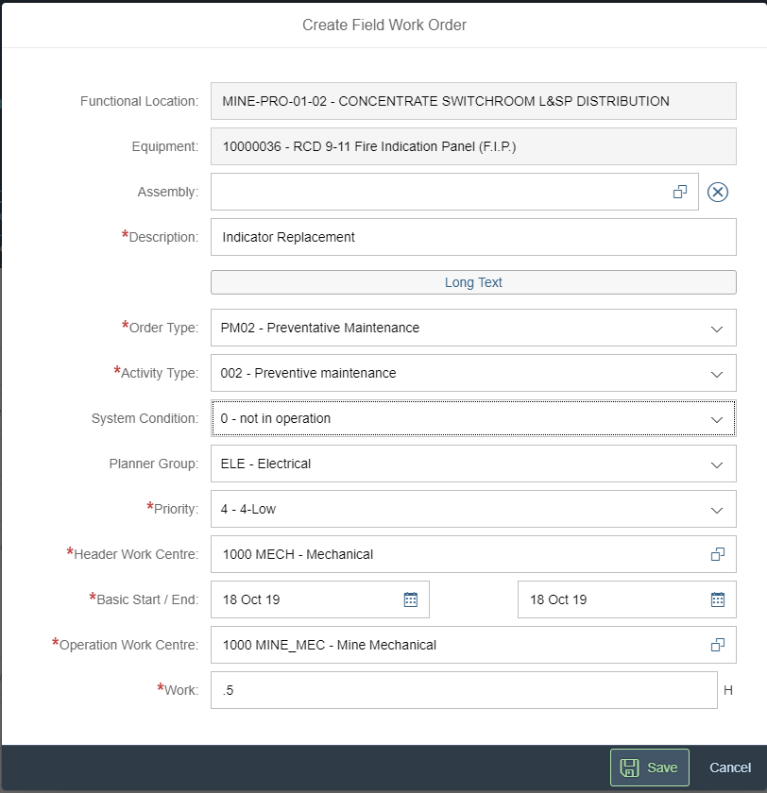
Task: Click the Work hours input field
Action: 464,690
